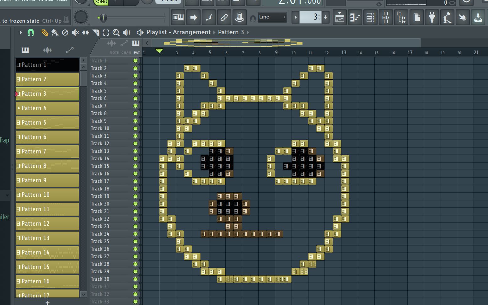Select the CHAN track mode tab
488x305 pixels.
click(126, 52)
